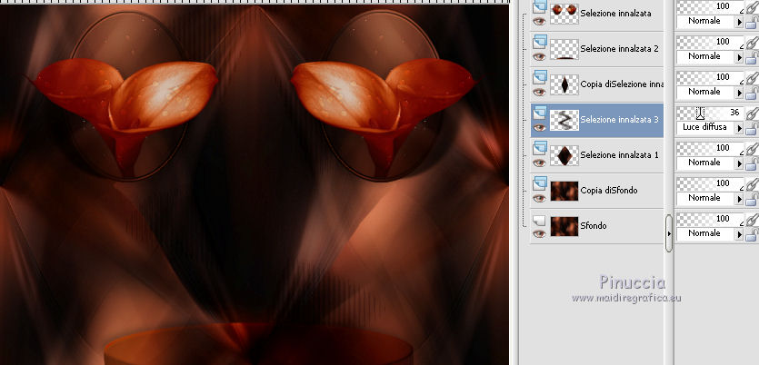The height and width of the screenshot is (365, 759).
Task: Toggle lock transparency on the Sfondo layer
Action: tap(752, 234)
